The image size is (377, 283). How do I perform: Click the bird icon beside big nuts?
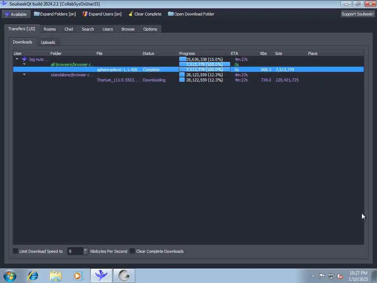pyautogui.click(x=24, y=59)
